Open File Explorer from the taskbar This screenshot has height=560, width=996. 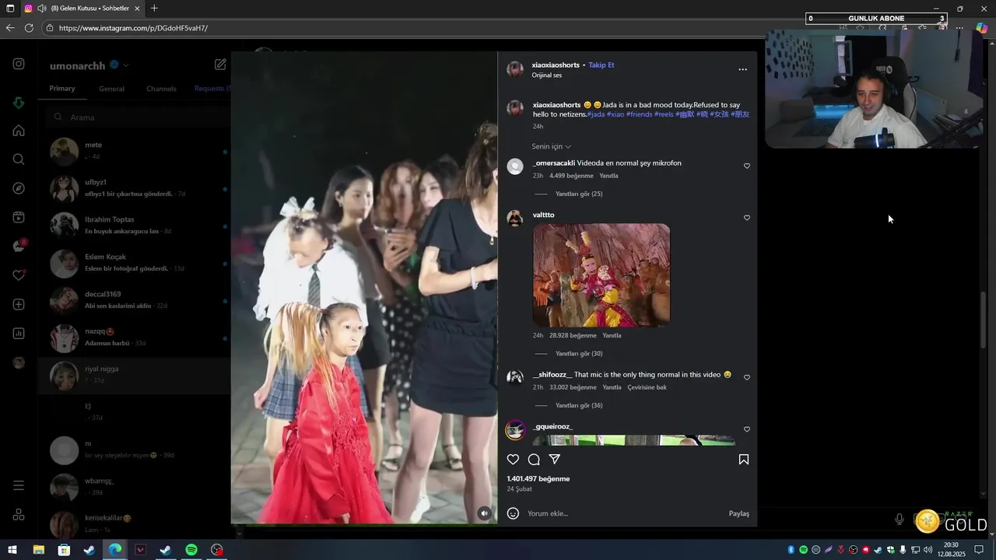coord(38,550)
